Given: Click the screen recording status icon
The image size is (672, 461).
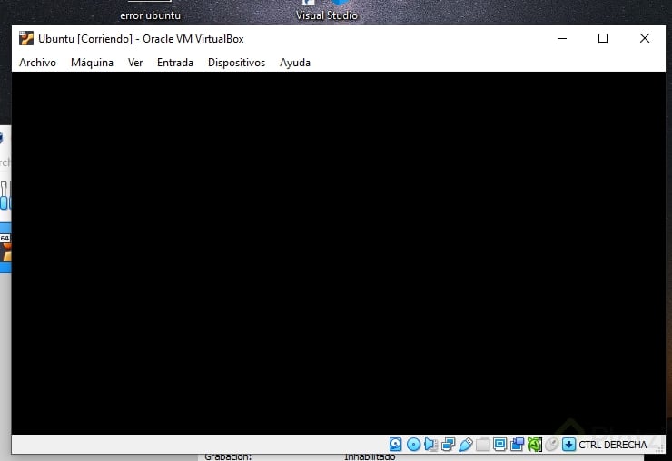Looking at the screenshot, I should tap(518, 445).
